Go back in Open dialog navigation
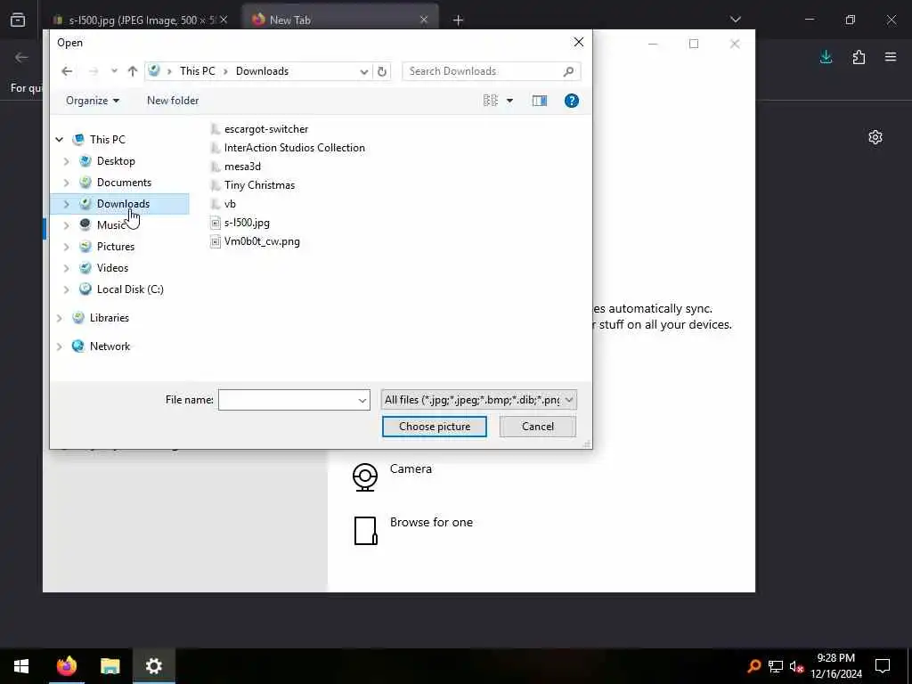Screen dimensions: 912x684 67,71
